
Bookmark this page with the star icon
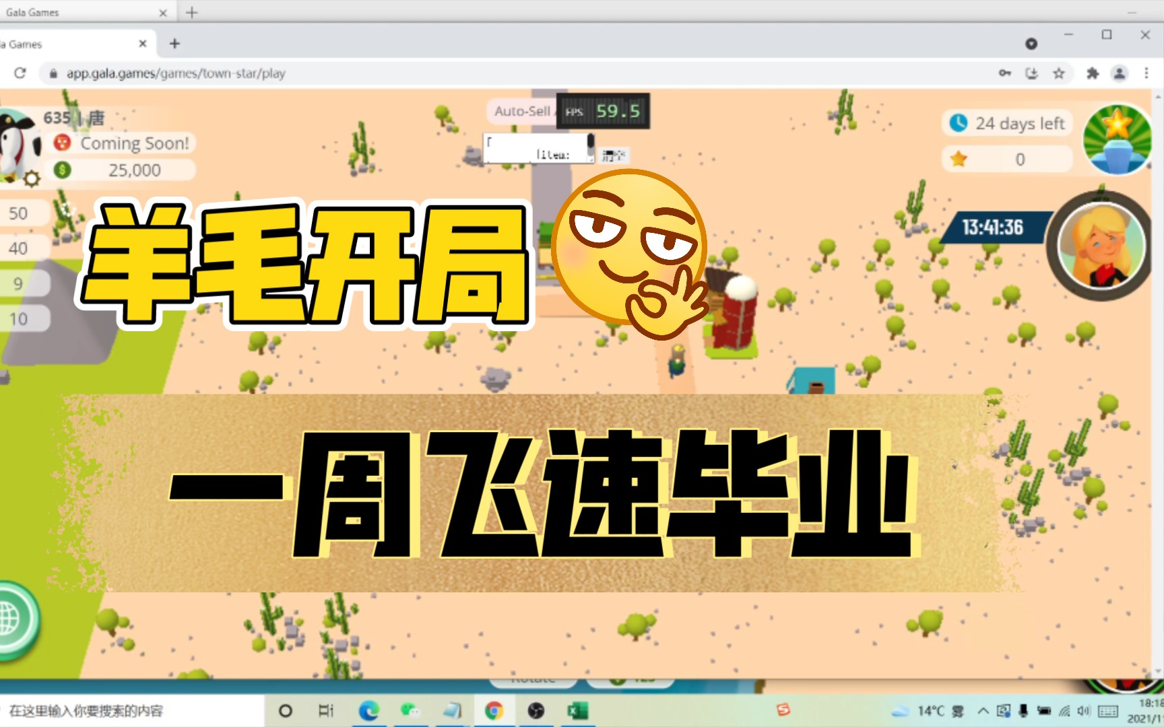(1059, 73)
